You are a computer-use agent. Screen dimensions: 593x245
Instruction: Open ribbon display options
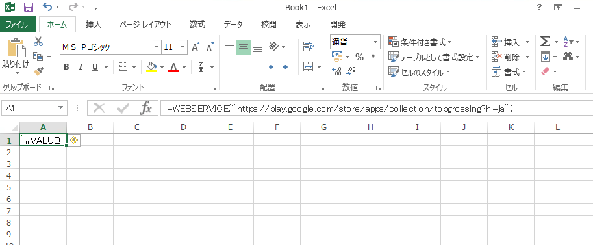tap(558, 7)
